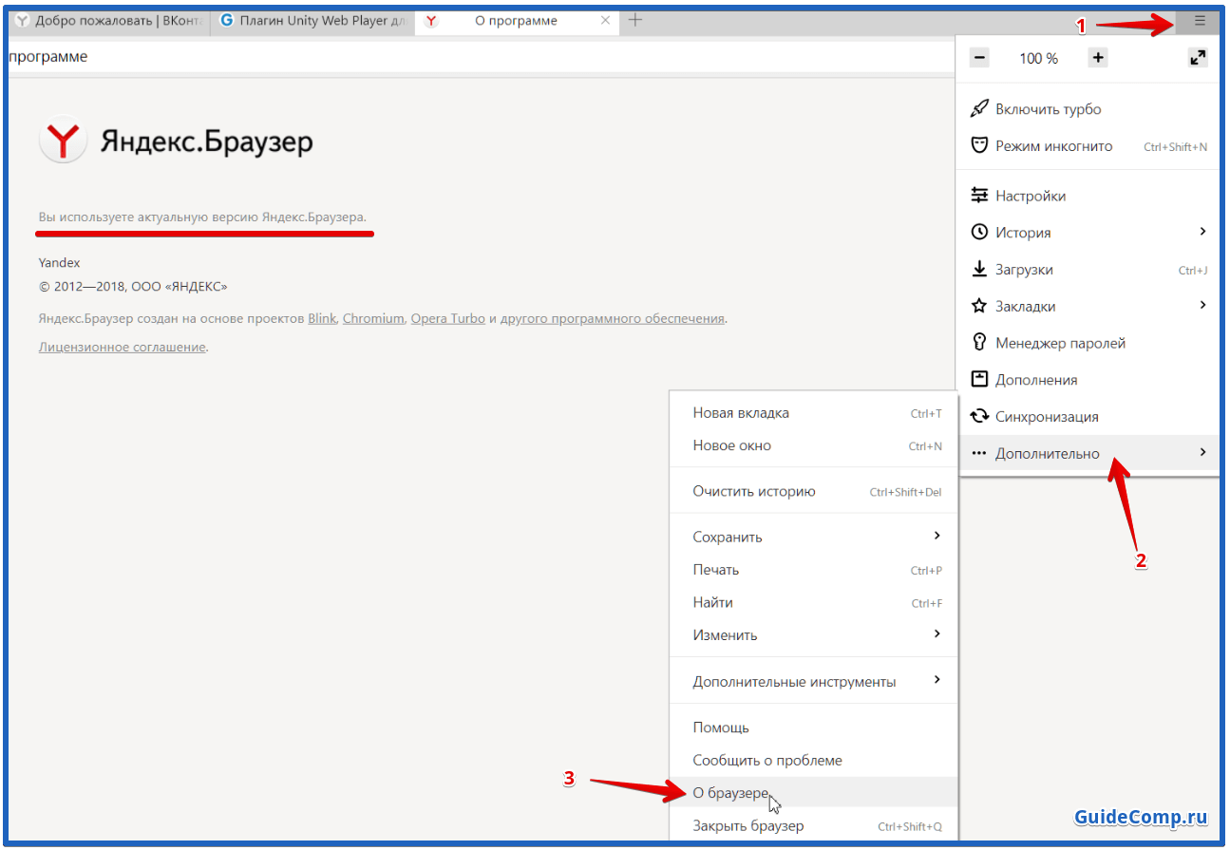1230x850 pixels.
Task: Open Помощь from the submenu
Action: click(814, 727)
